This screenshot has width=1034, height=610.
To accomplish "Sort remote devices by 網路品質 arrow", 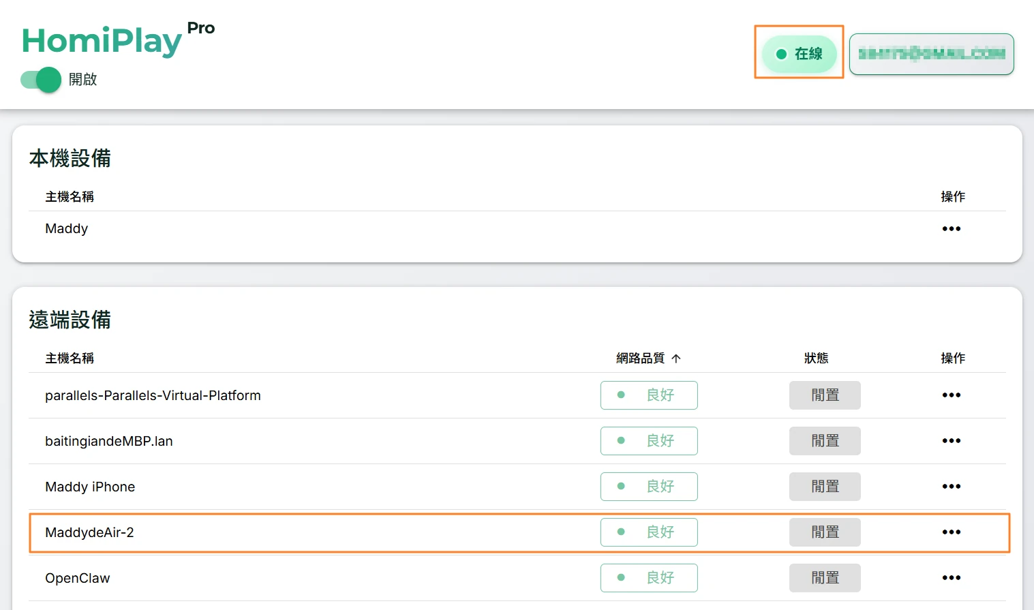I will [676, 359].
